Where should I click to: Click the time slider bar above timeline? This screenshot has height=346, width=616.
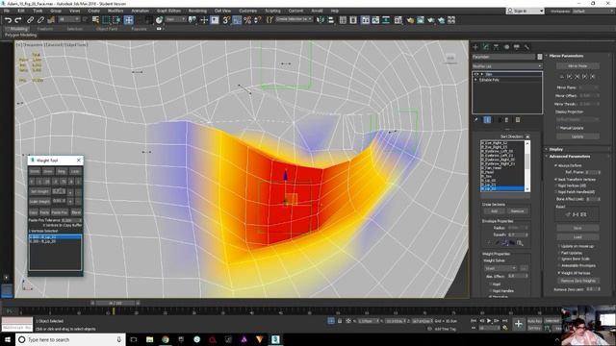point(115,303)
